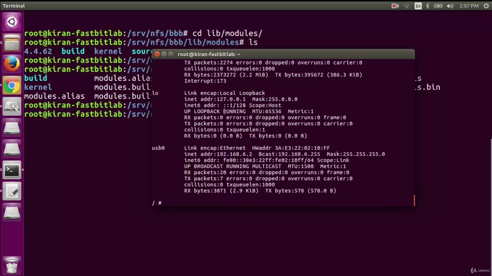Click the 'inet addr:192.168.6.2' text
Viewport: 492px width, 276px height.
point(218,154)
